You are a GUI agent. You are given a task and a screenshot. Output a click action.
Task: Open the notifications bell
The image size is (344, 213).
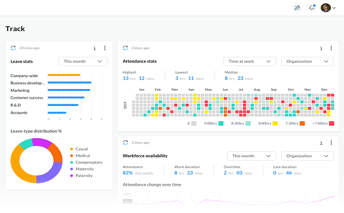pyautogui.click(x=312, y=8)
